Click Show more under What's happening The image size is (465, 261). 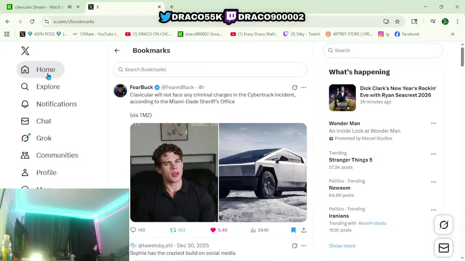[x=342, y=246]
